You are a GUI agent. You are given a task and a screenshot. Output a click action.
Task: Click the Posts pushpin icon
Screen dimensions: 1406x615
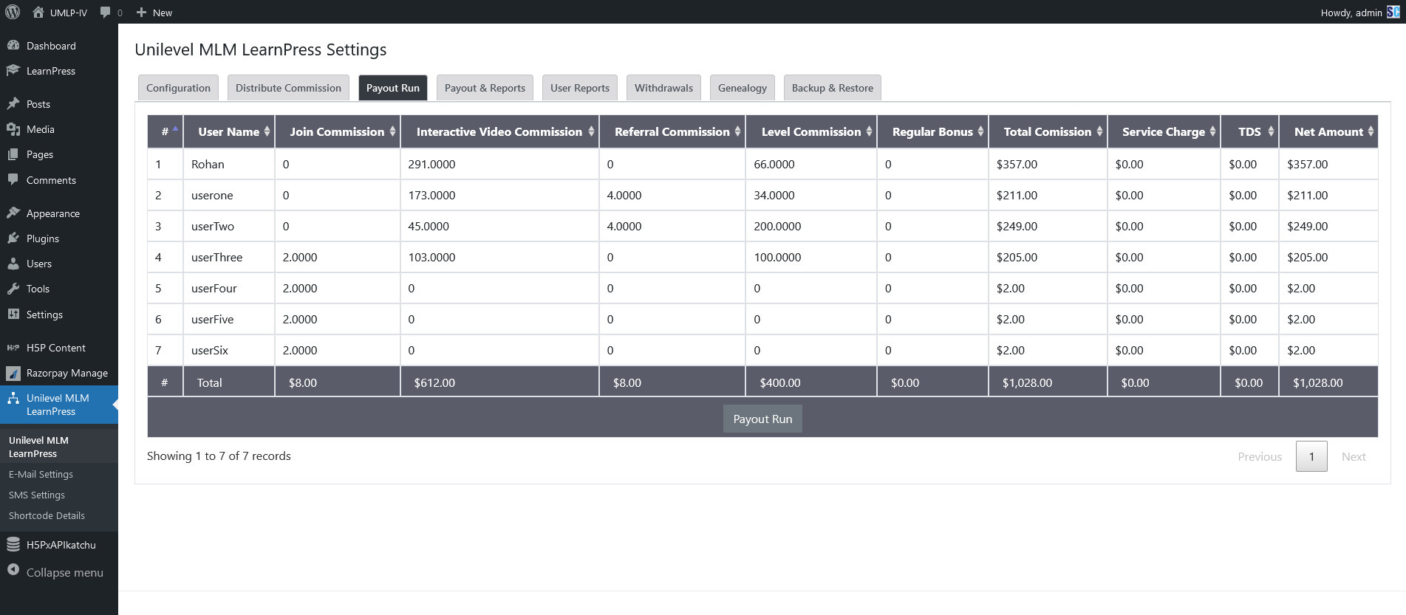(x=13, y=103)
